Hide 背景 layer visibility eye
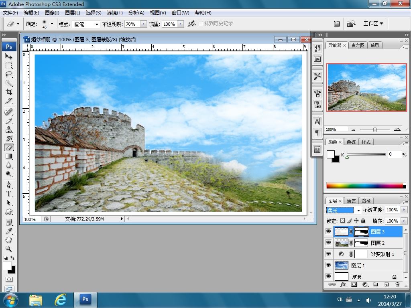Screen dimensions: 411x308 tap(328, 276)
